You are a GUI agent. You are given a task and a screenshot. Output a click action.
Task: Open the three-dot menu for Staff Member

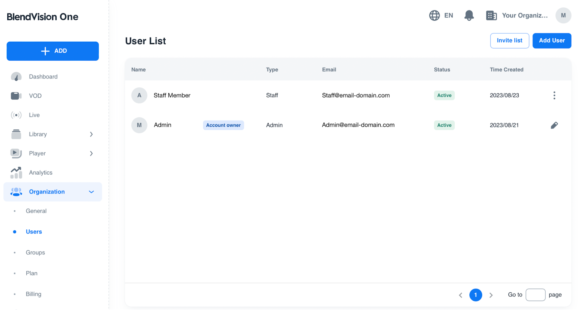click(554, 95)
